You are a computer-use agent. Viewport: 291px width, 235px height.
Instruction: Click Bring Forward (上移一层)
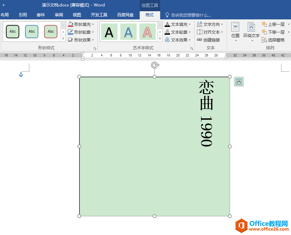tap(273, 24)
